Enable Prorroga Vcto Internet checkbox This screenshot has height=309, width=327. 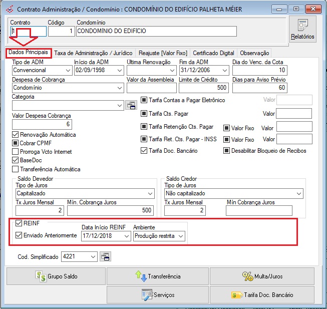(16, 152)
